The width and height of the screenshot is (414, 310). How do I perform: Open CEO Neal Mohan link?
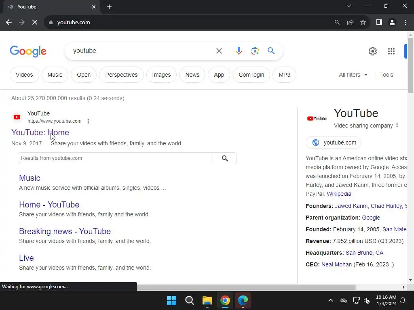tap(336, 264)
